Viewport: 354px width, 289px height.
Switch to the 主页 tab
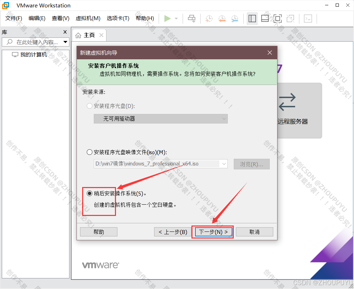click(89, 35)
